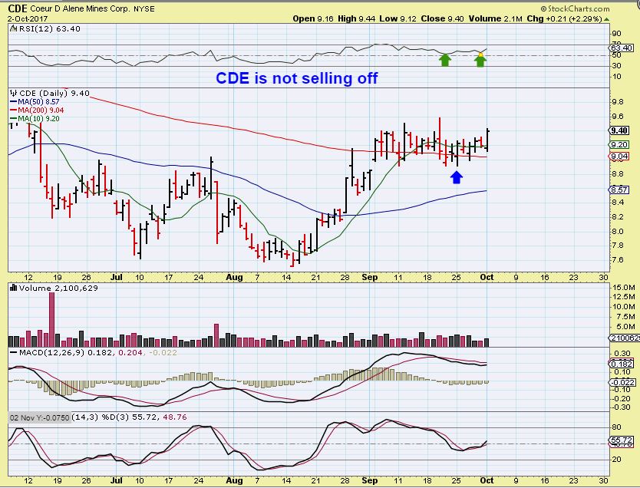Viewport: 640px width, 488px height.
Task: Click the Volume 2,100,629 panel label
Action: (x=58, y=288)
